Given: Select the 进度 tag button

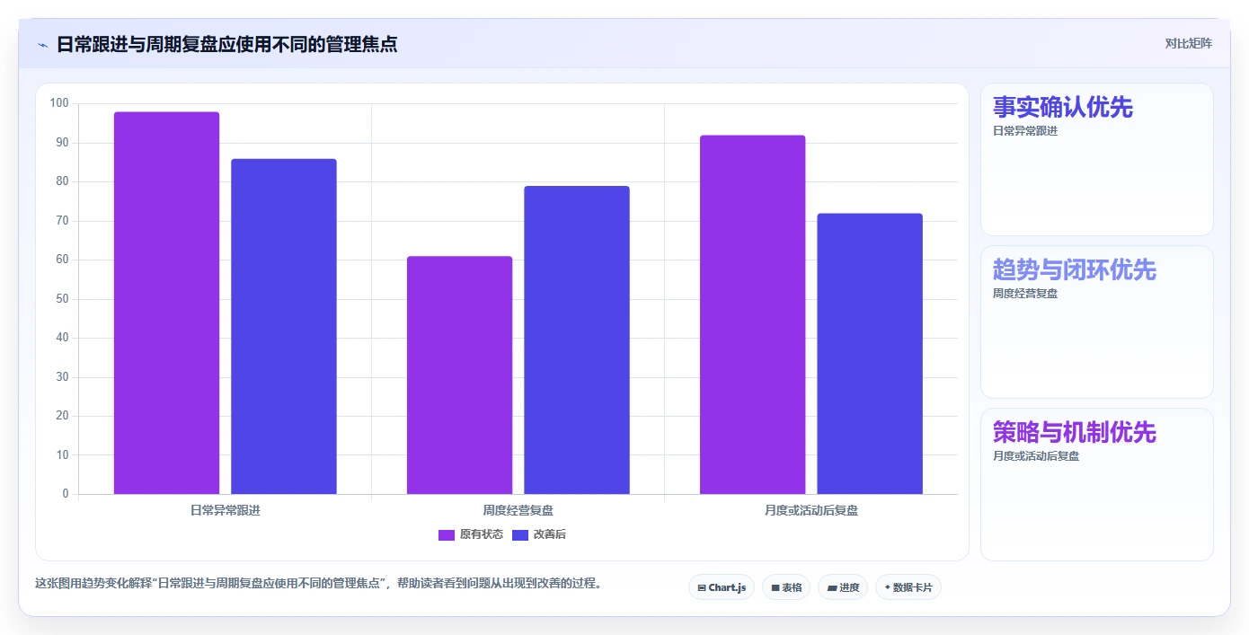Looking at the screenshot, I should coord(843,587).
